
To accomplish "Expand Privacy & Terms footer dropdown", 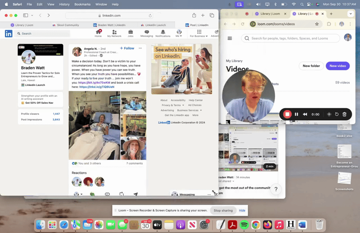I will point(173,105).
